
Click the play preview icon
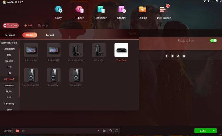coord(166,56)
